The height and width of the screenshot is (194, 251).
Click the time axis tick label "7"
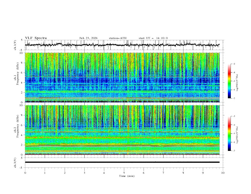coord(164,173)
